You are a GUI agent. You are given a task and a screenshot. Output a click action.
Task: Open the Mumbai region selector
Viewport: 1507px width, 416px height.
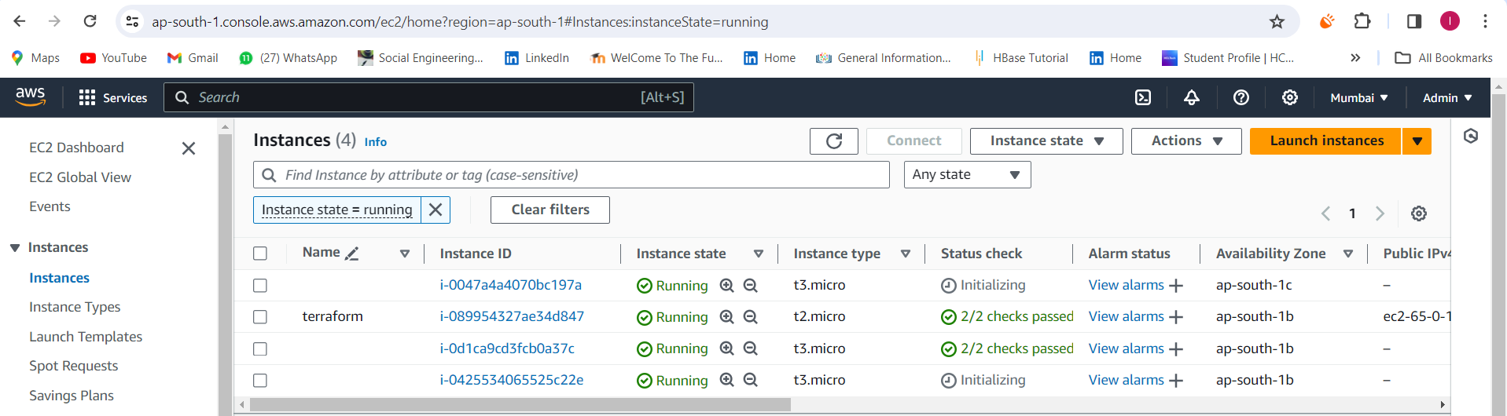1359,97
